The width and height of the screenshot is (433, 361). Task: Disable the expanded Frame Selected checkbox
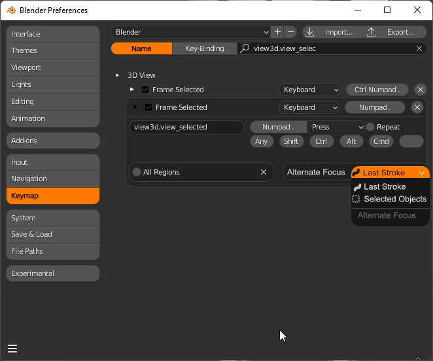pos(148,107)
